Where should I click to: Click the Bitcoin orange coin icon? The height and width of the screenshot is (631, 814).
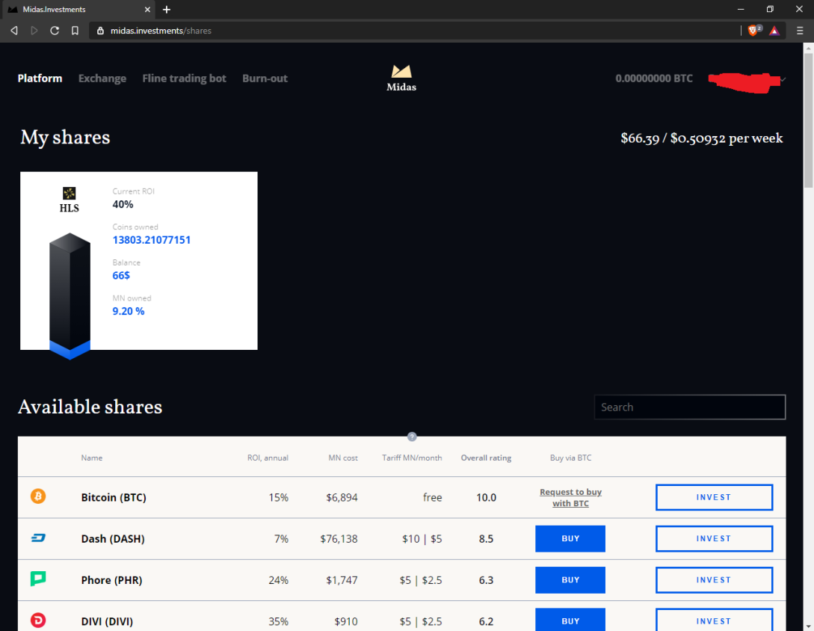(38, 496)
